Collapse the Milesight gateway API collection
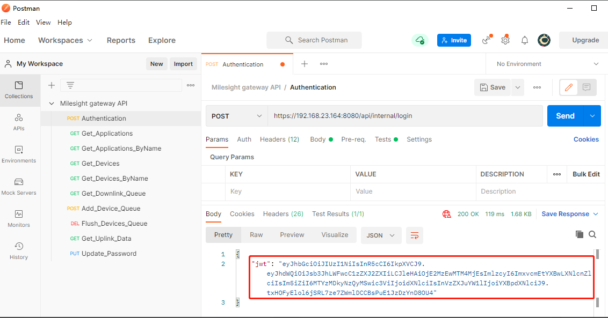The width and height of the screenshot is (608, 318). pyautogui.click(x=52, y=103)
